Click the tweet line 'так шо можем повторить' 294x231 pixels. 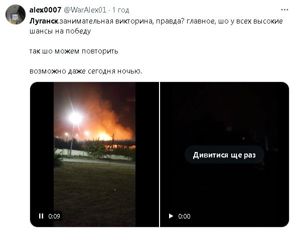(74, 51)
